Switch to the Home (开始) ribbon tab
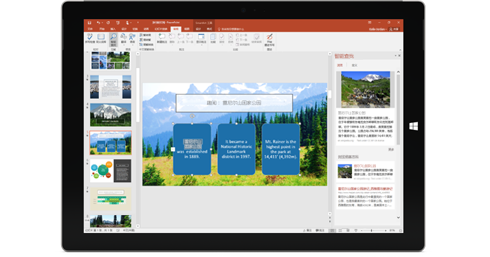The width and height of the screenshot is (490, 257). [x=102, y=29]
